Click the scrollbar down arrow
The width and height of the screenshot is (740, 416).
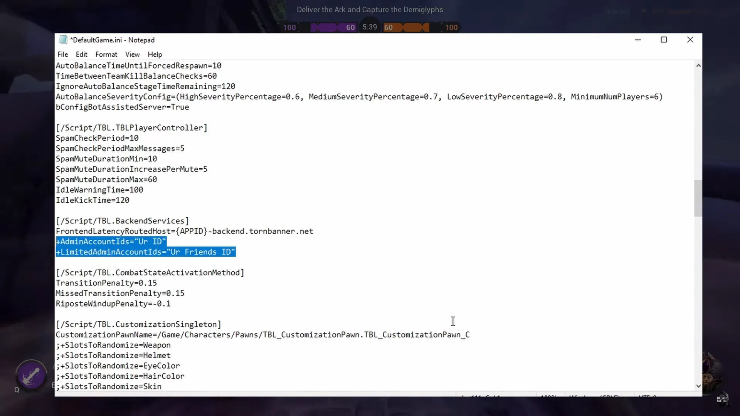click(698, 386)
